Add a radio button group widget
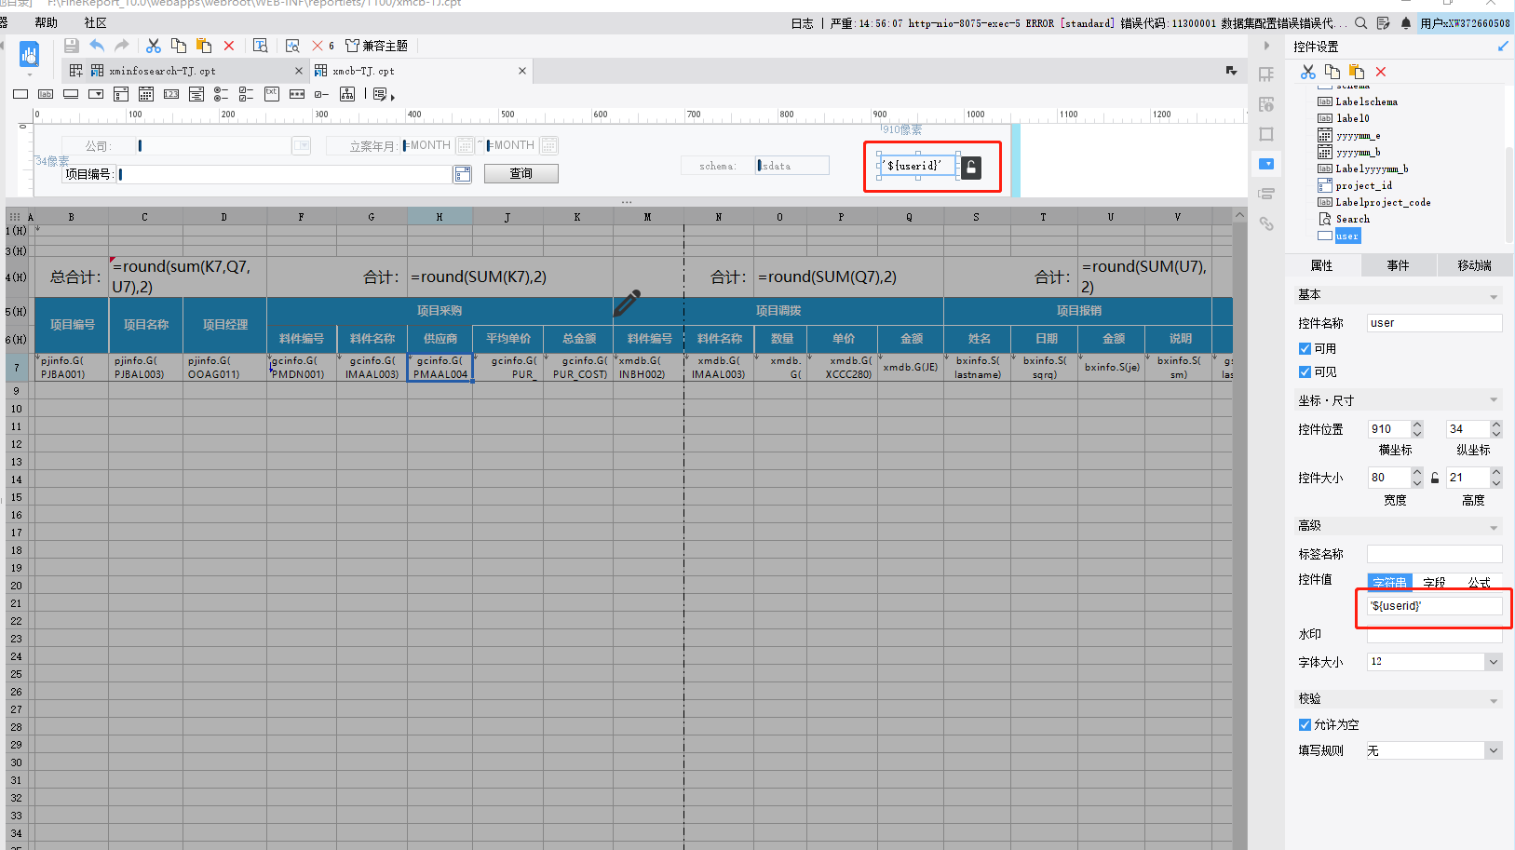The image size is (1515, 850). 222,94
